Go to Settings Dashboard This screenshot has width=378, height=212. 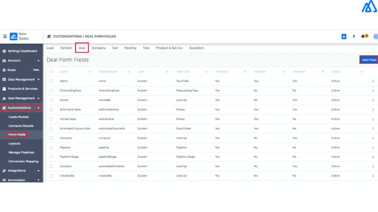point(22,51)
